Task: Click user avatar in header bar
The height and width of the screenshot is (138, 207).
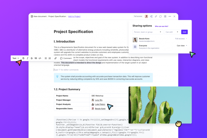Action: (146, 16)
